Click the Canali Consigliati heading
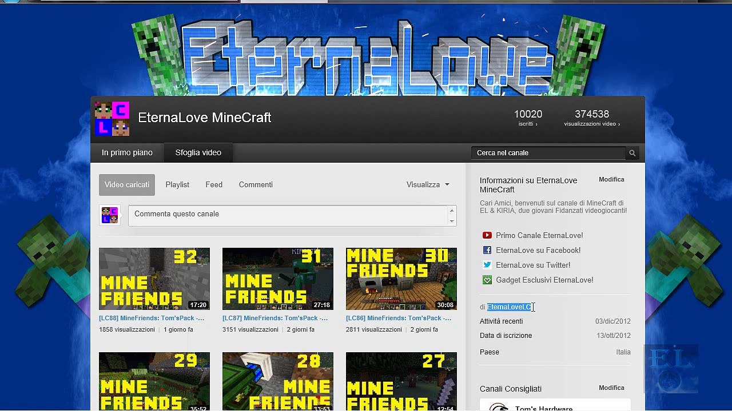This screenshot has height=411, width=732. [x=511, y=389]
